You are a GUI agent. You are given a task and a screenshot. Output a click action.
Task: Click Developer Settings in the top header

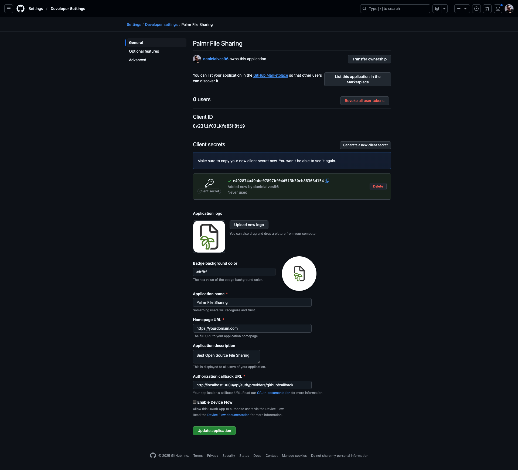(x=68, y=9)
